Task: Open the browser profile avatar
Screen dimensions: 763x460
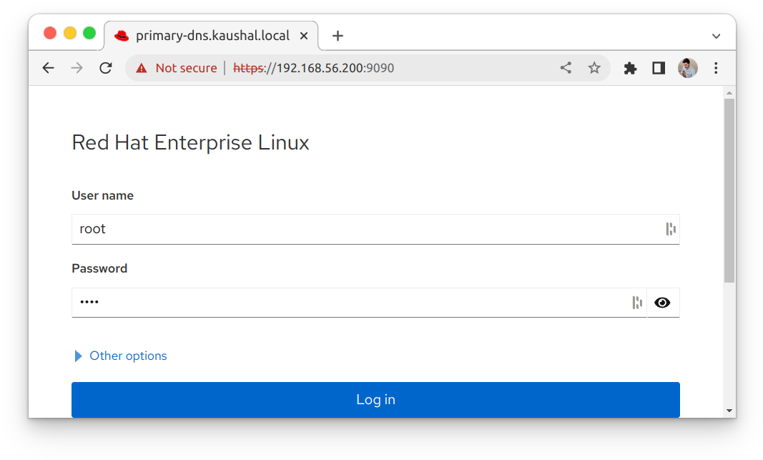Action: tap(687, 67)
